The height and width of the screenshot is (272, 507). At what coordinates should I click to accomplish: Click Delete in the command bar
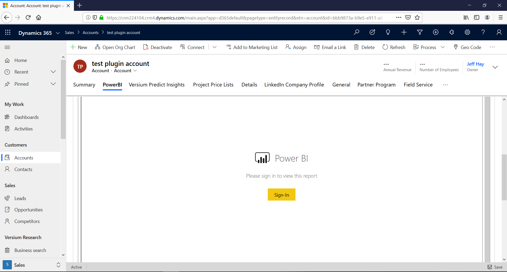coord(364,47)
